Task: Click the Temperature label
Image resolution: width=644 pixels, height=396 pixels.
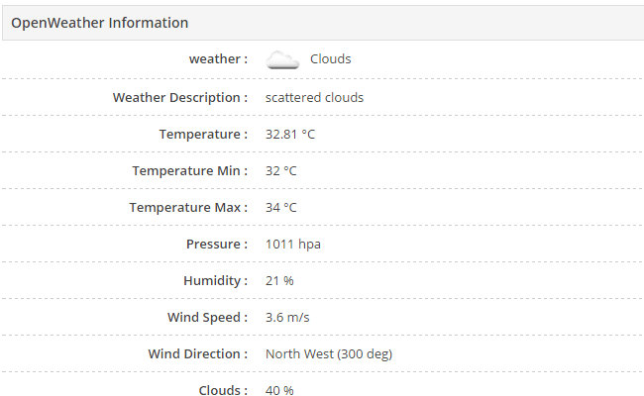Action: coord(203,135)
